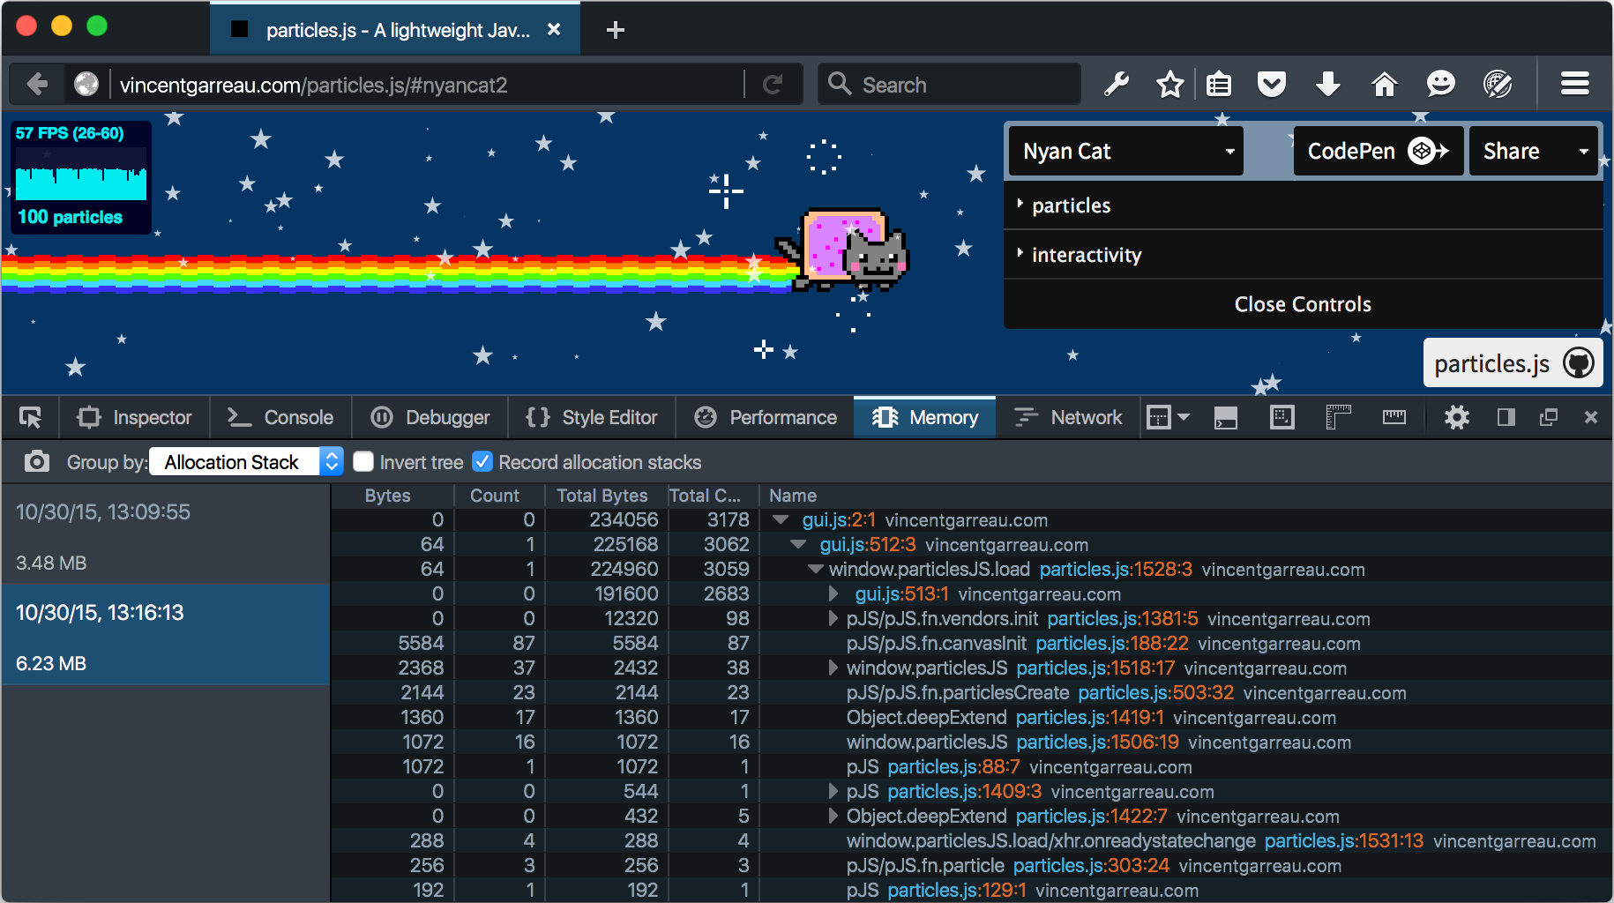1614x903 pixels.
Task: Select the 13:09:55 snapshot of 3.48 MB
Action: point(166,534)
